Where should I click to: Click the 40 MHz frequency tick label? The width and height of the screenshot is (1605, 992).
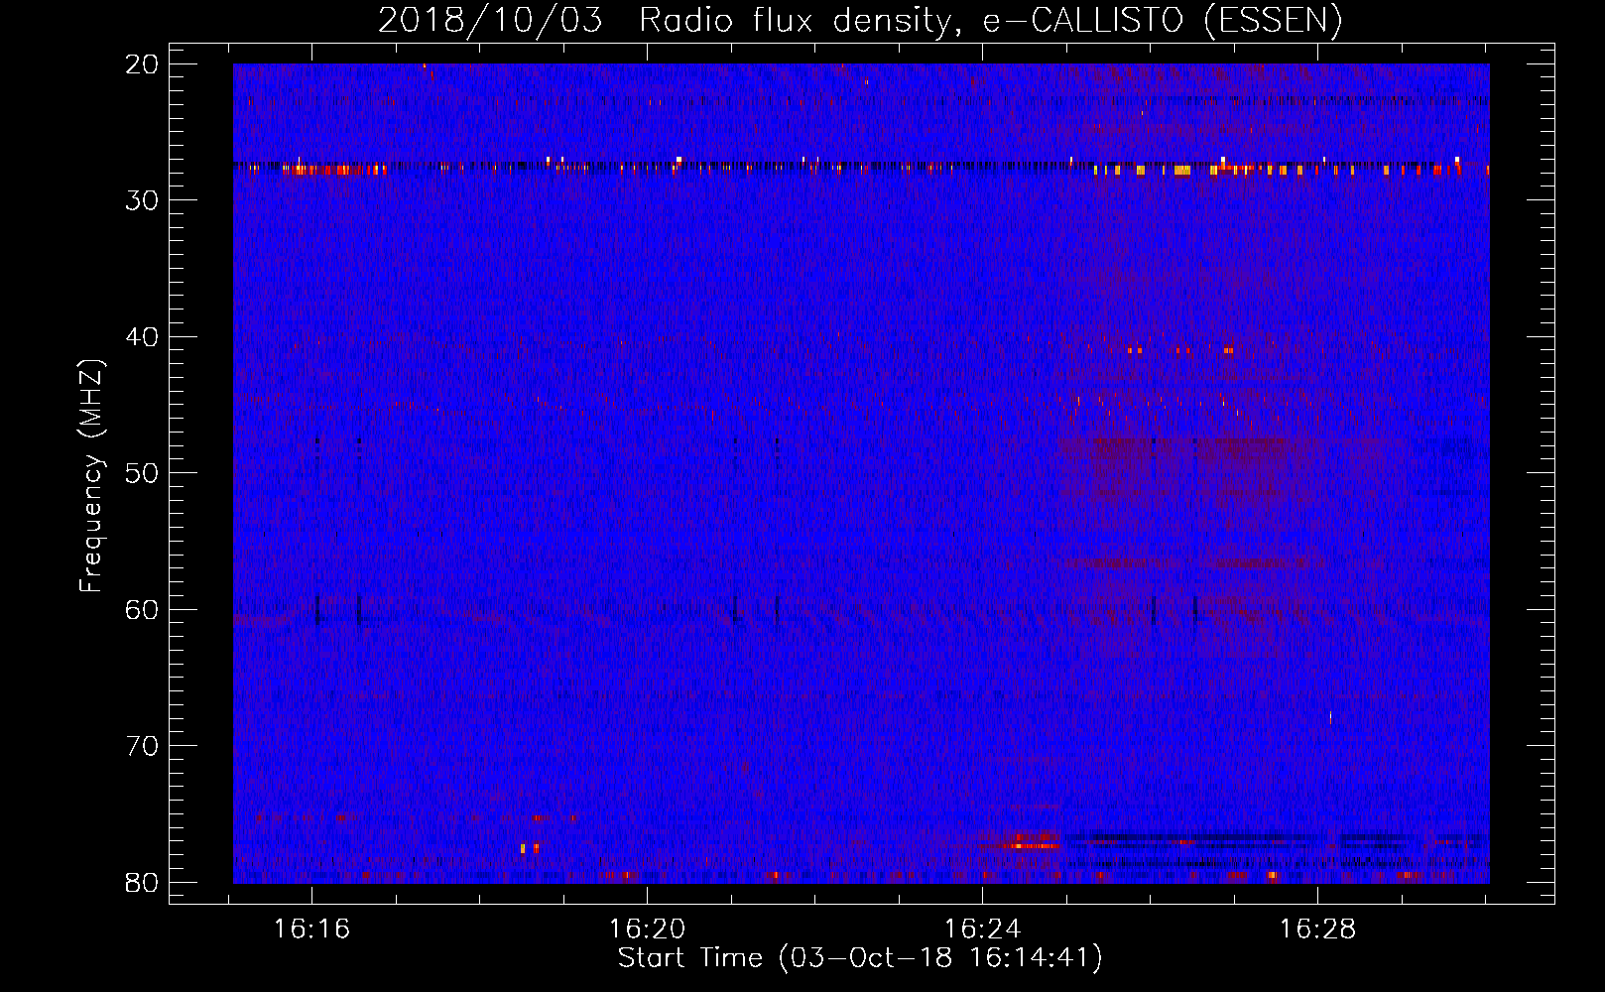coord(142,337)
